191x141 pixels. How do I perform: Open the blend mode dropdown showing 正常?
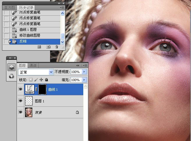coord(36,72)
